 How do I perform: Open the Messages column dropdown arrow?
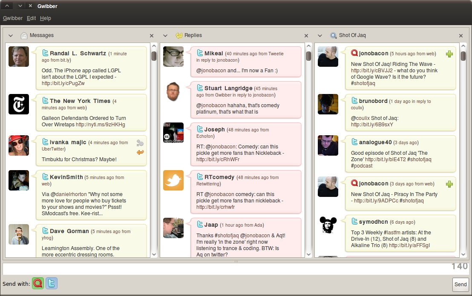[x=11, y=36]
